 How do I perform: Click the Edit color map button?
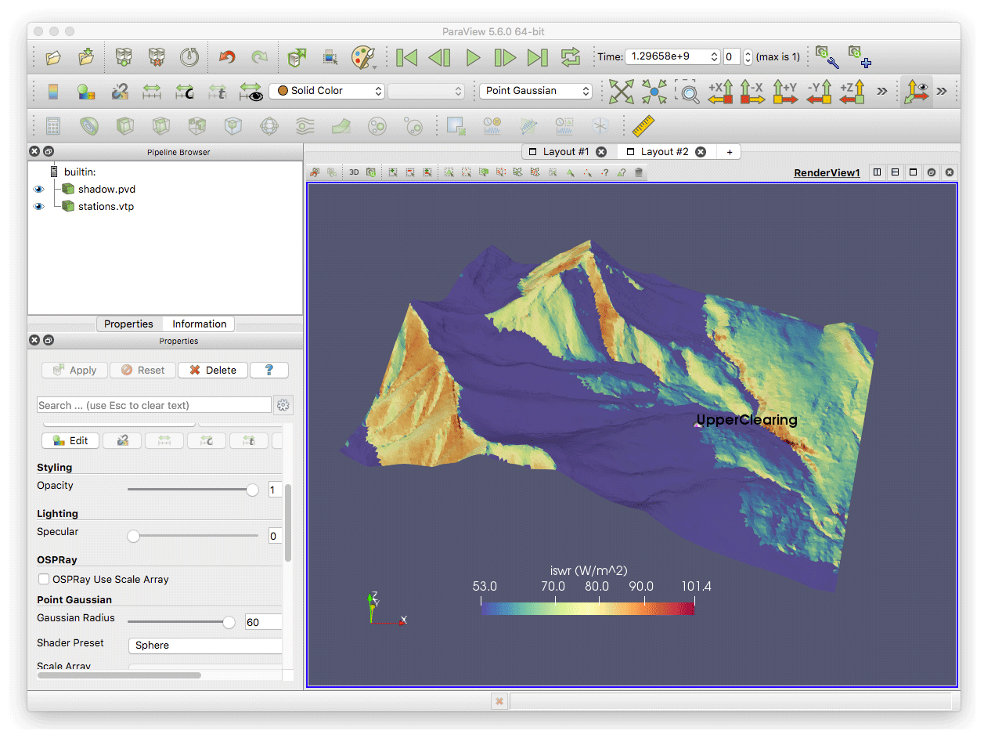(x=71, y=441)
